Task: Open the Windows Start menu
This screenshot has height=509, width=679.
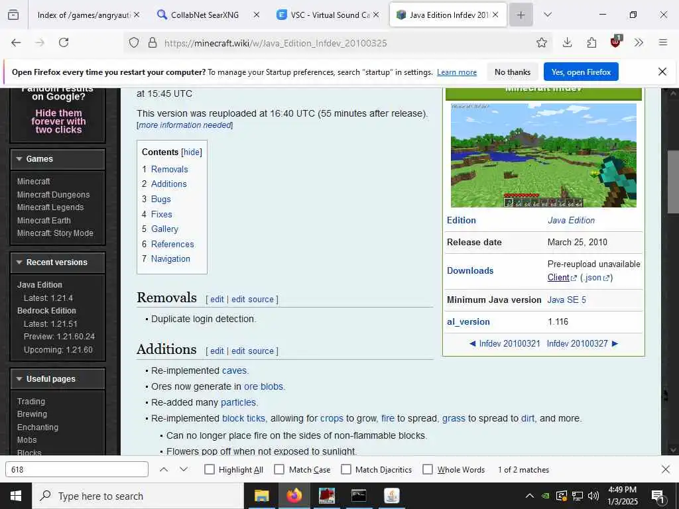Action: (16, 496)
